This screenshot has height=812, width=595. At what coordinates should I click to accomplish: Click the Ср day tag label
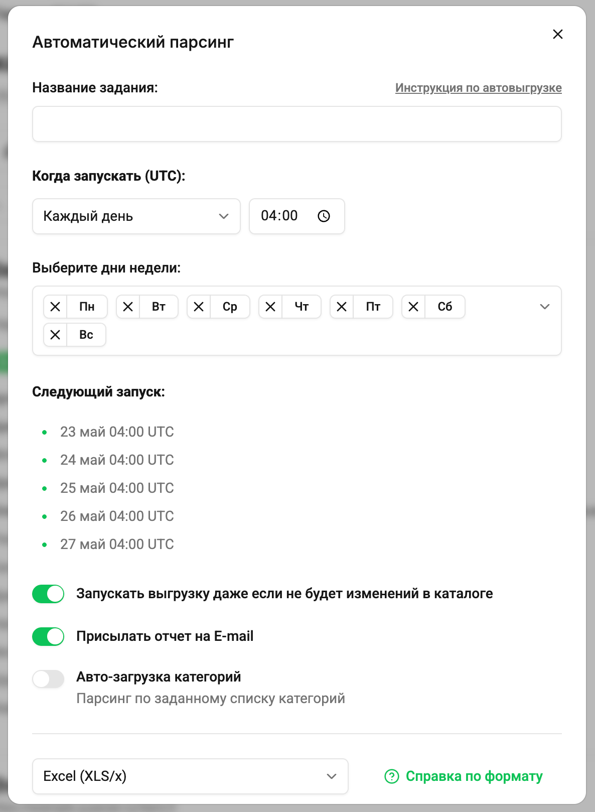click(230, 307)
